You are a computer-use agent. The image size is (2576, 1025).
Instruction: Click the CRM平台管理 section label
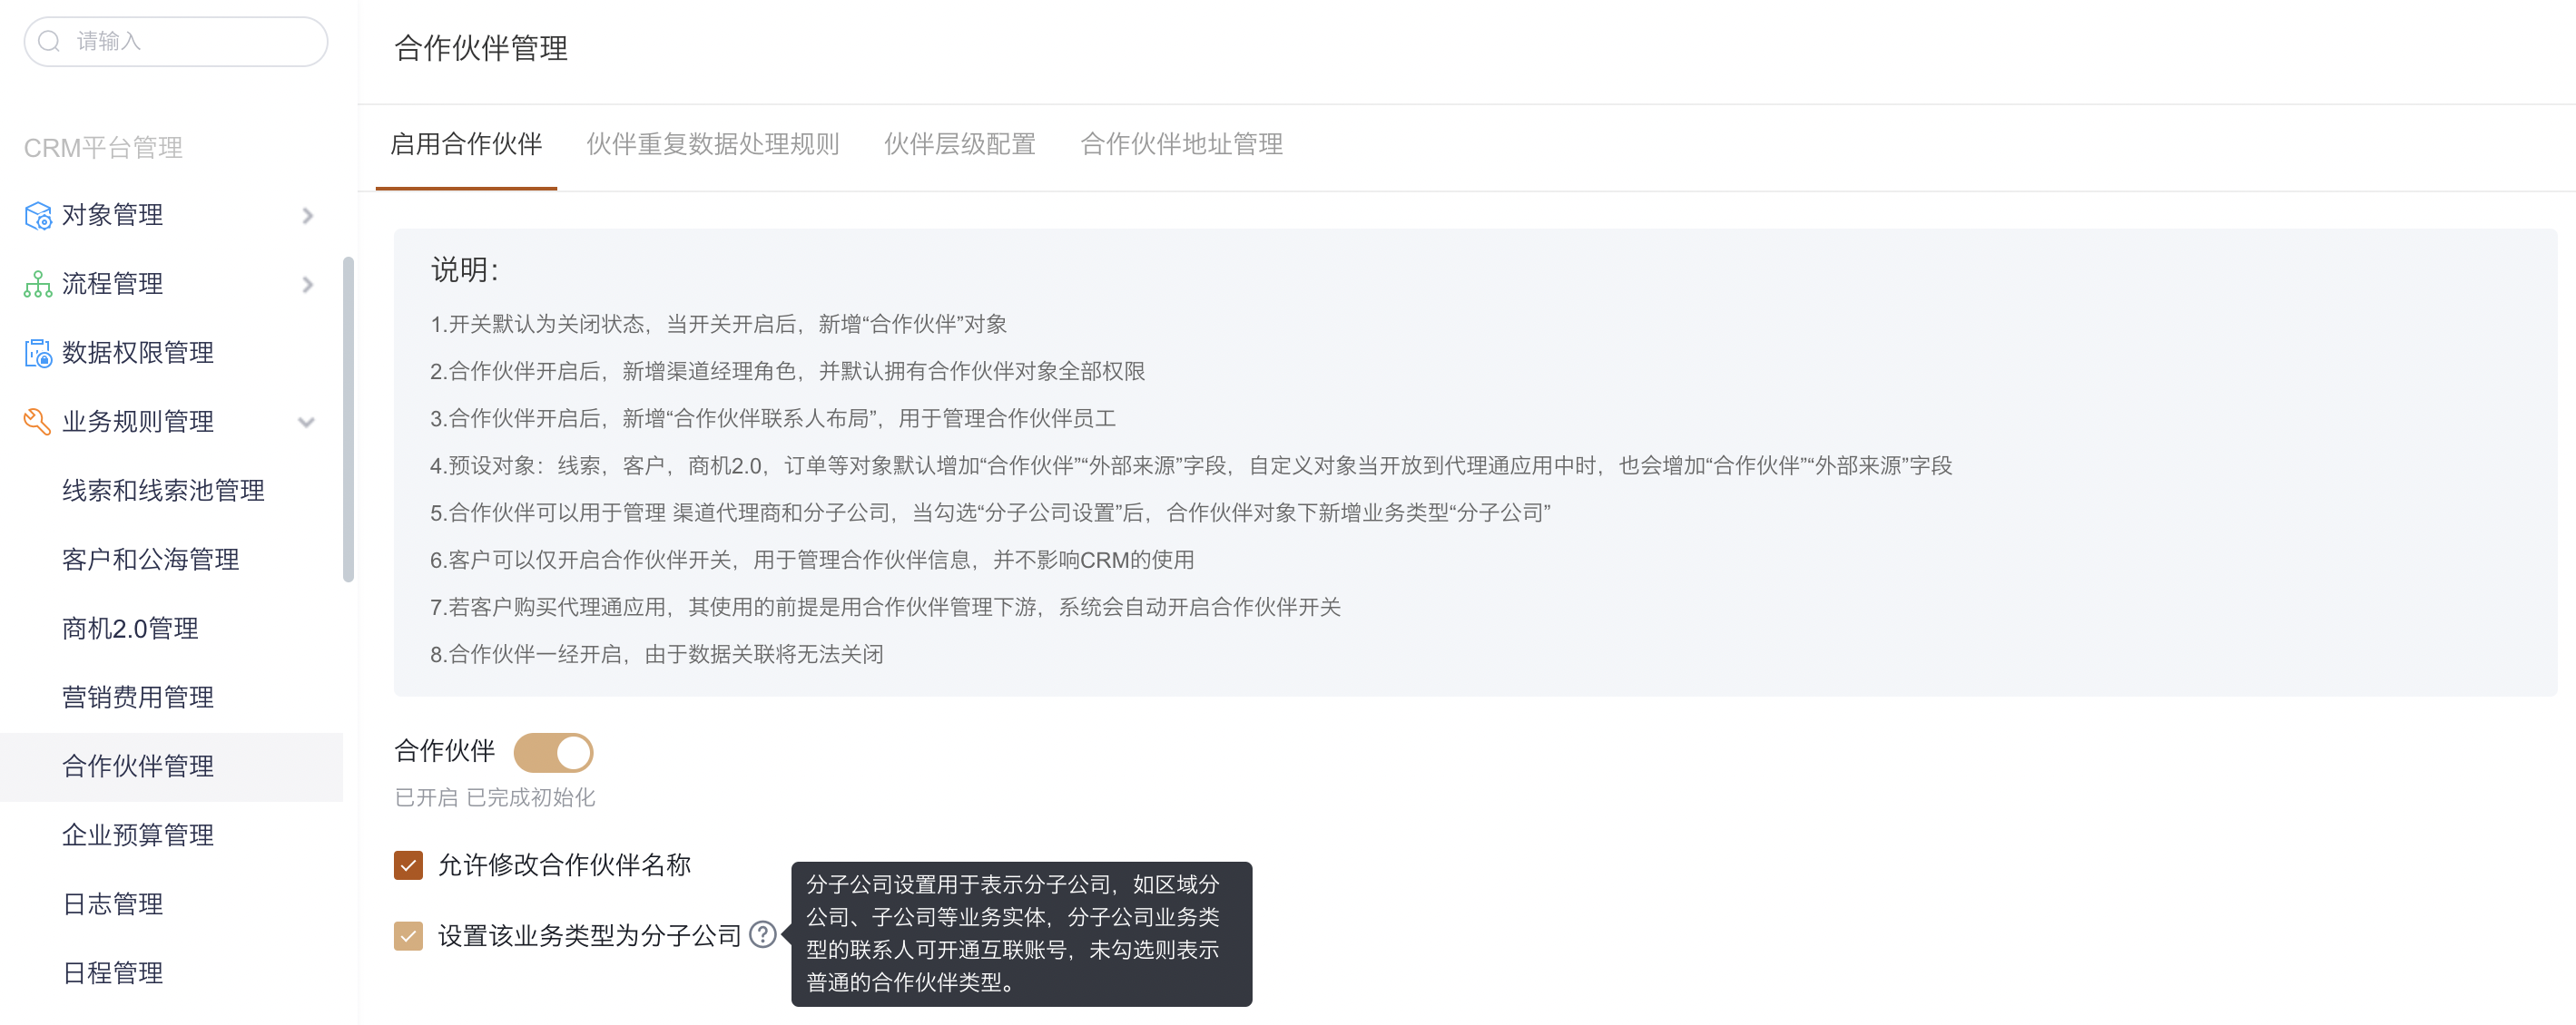(103, 148)
